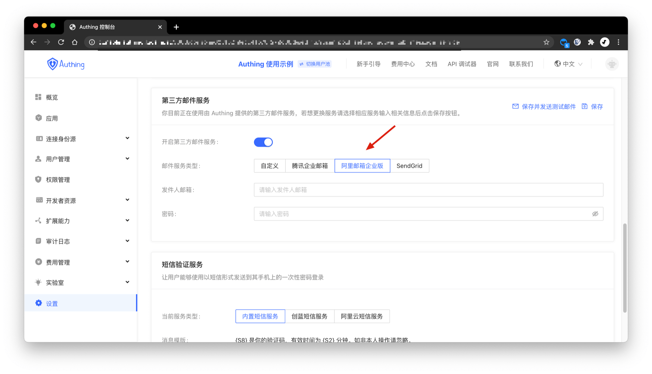Click the Authing shield logo

(x=52, y=64)
